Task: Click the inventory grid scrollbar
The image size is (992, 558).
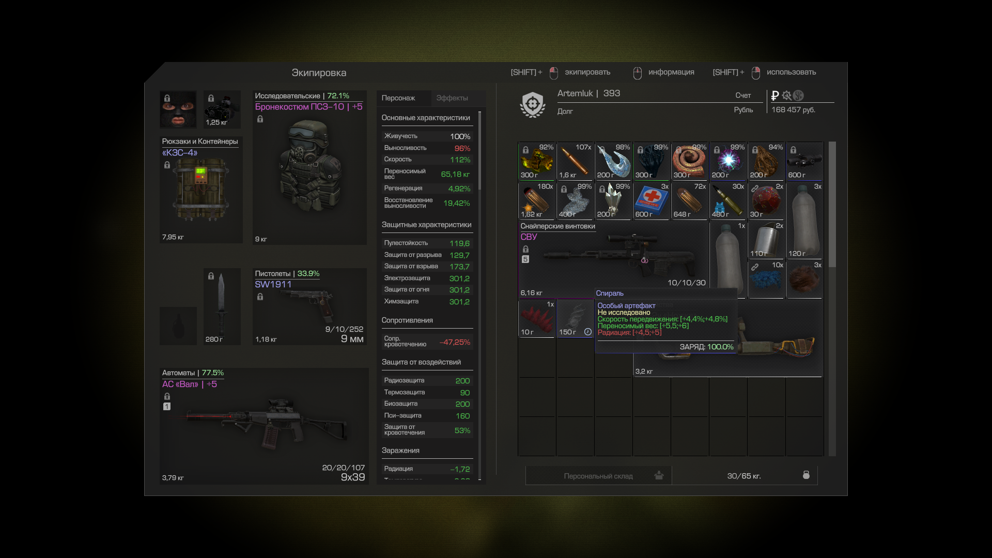Action: click(832, 205)
